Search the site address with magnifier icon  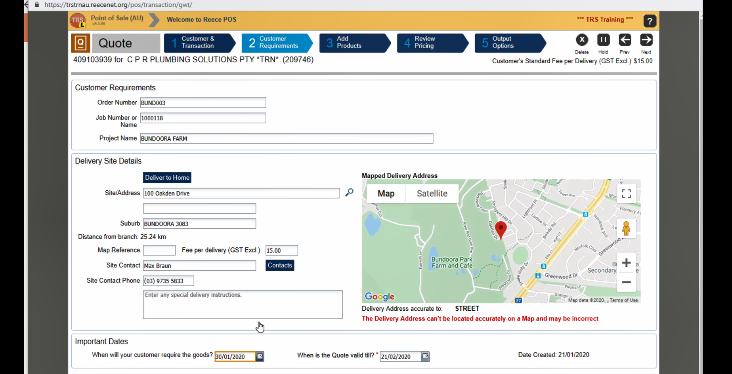click(349, 192)
